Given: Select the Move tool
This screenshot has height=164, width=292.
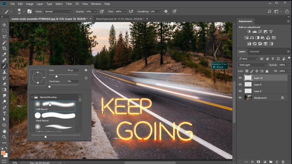Looking at the screenshot, I should coord(4,25).
